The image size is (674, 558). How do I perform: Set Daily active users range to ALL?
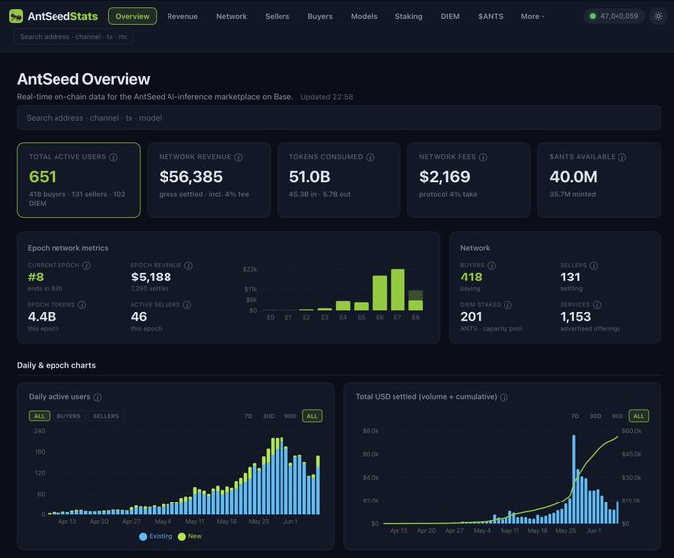click(x=312, y=416)
